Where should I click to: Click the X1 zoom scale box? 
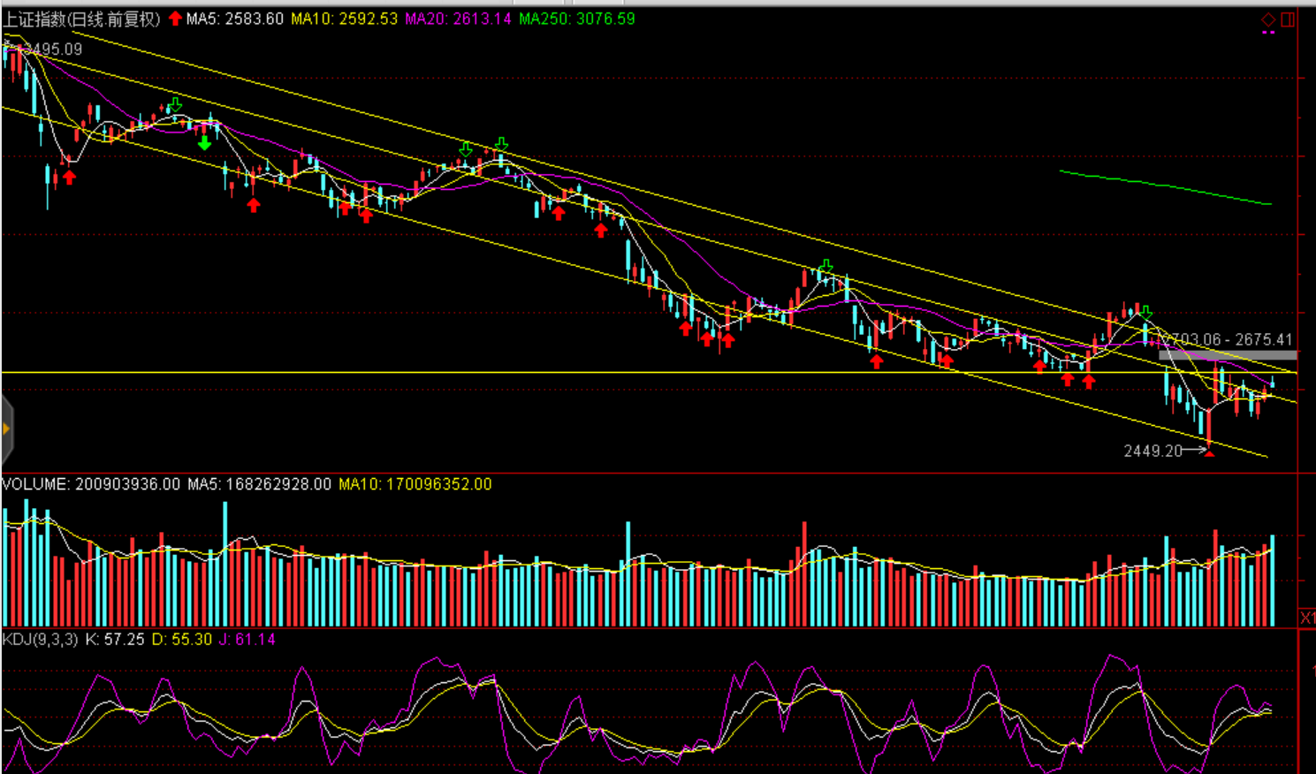pyautogui.click(x=1307, y=617)
